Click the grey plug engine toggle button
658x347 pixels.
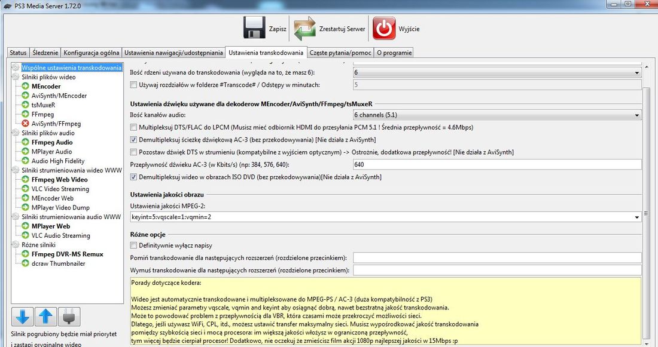pyautogui.click(x=69, y=317)
